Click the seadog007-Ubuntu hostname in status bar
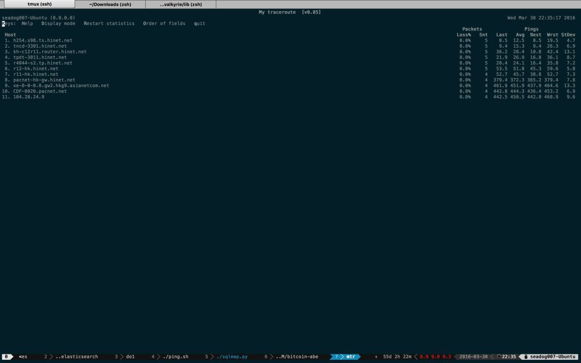The height and width of the screenshot is (363, 581). (552, 357)
